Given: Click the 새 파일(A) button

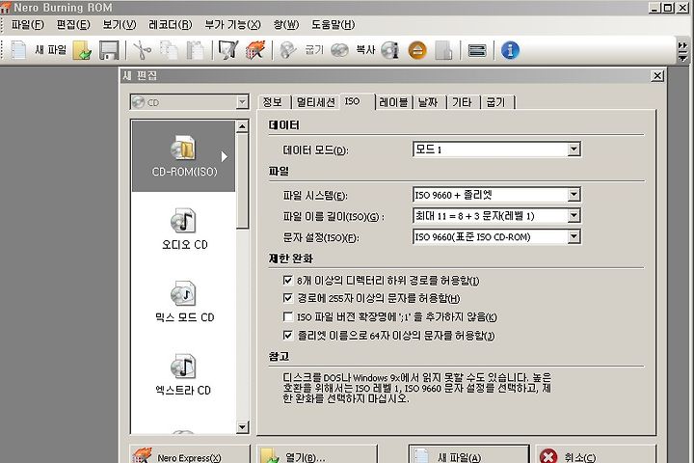Looking at the screenshot, I should (x=468, y=454).
